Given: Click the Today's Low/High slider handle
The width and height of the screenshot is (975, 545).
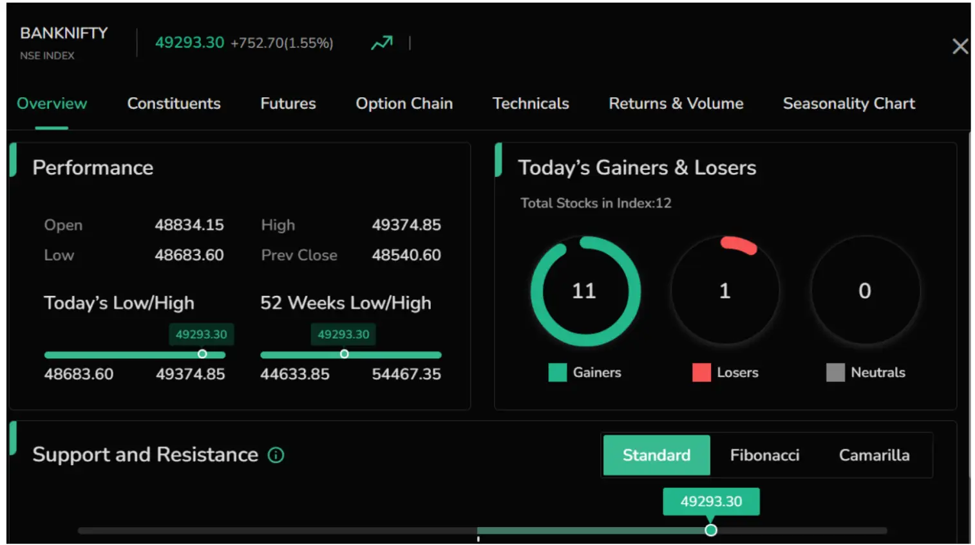Looking at the screenshot, I should (x=202, y=354).
